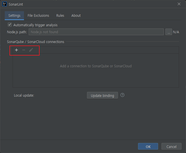This screenshot has height=153, width=186.
Task: Open help with the question mark icon
Action: [122, 95]
